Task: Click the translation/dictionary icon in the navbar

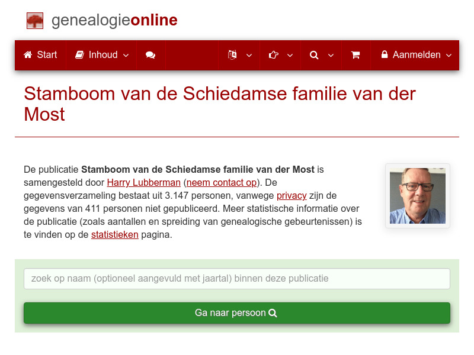Action: pos(232,54)
